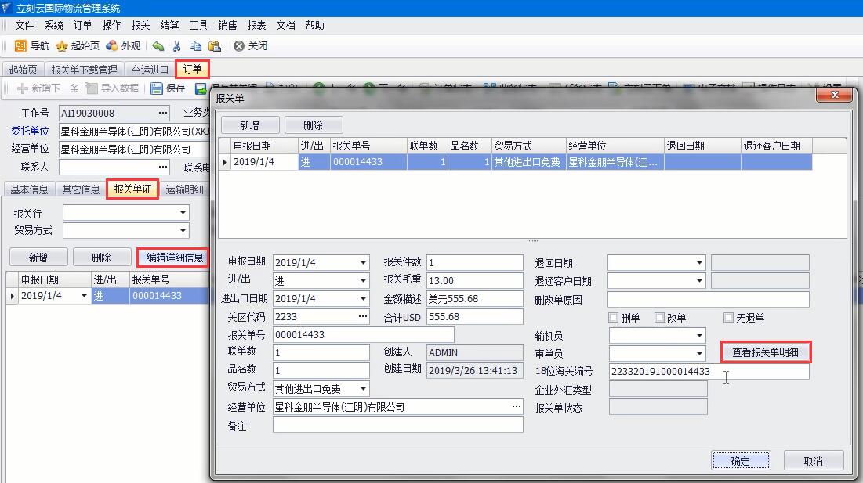The height and width of the screenshot is (483, 863).
Task: Enable the 改单 checkbox
Action: pos(659,318)
